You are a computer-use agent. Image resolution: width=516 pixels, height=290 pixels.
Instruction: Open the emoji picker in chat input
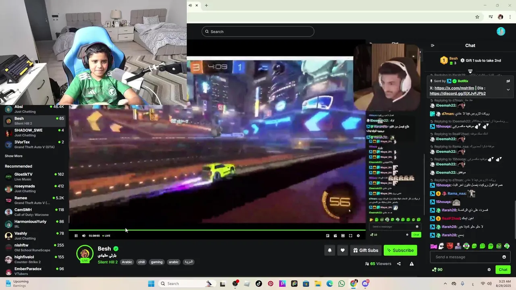coord(504,257)
